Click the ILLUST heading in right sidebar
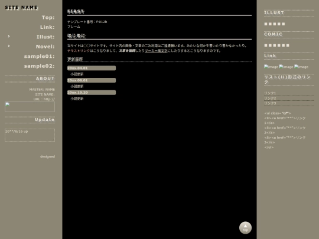319x239 pixels. (x=274, y=13)
